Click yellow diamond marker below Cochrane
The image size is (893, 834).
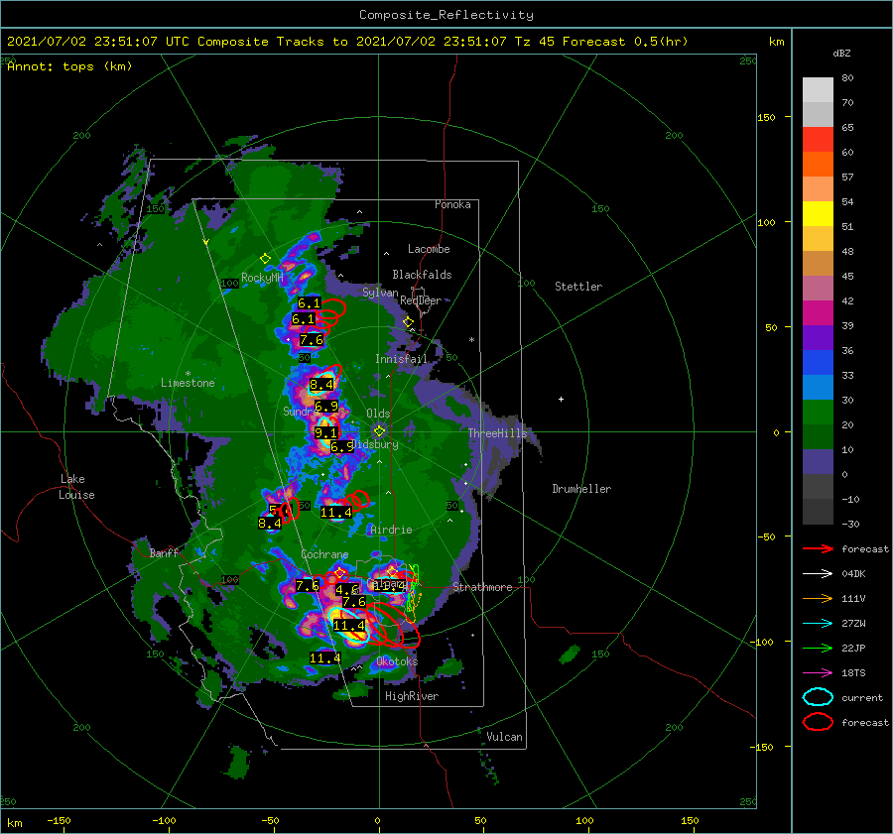click(x=340, y=572)
